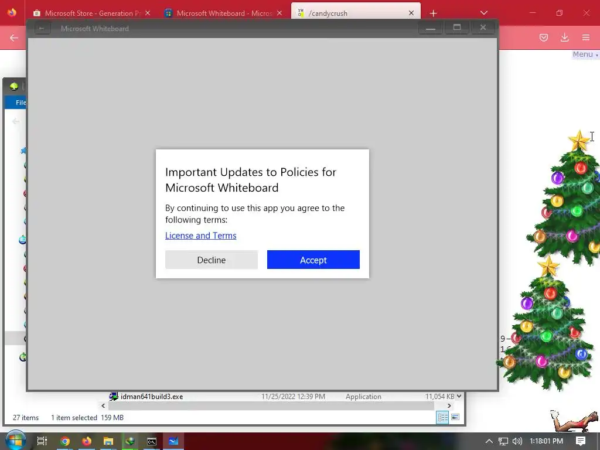Decline the Whiteboard policy terms
The image size is (600, 450).
[x=211, y=260]
